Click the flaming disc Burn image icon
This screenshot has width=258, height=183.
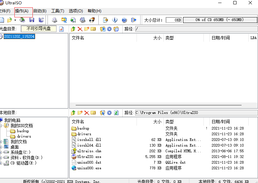92,20
